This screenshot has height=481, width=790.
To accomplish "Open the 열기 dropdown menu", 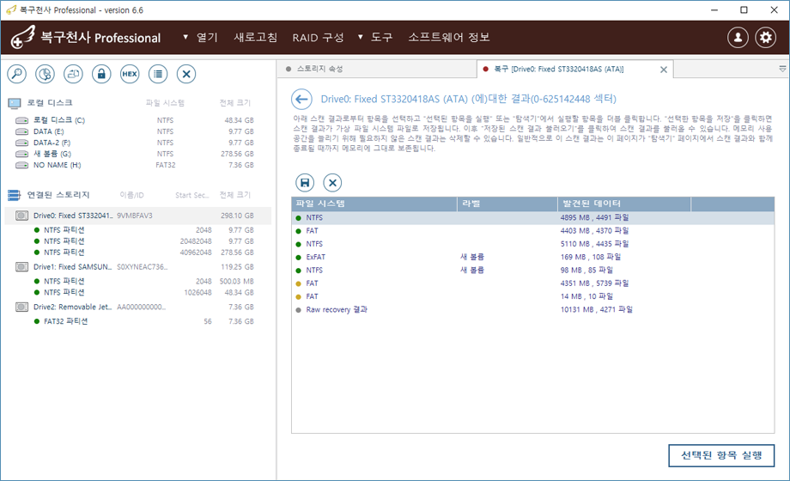I will click(200, 37).
